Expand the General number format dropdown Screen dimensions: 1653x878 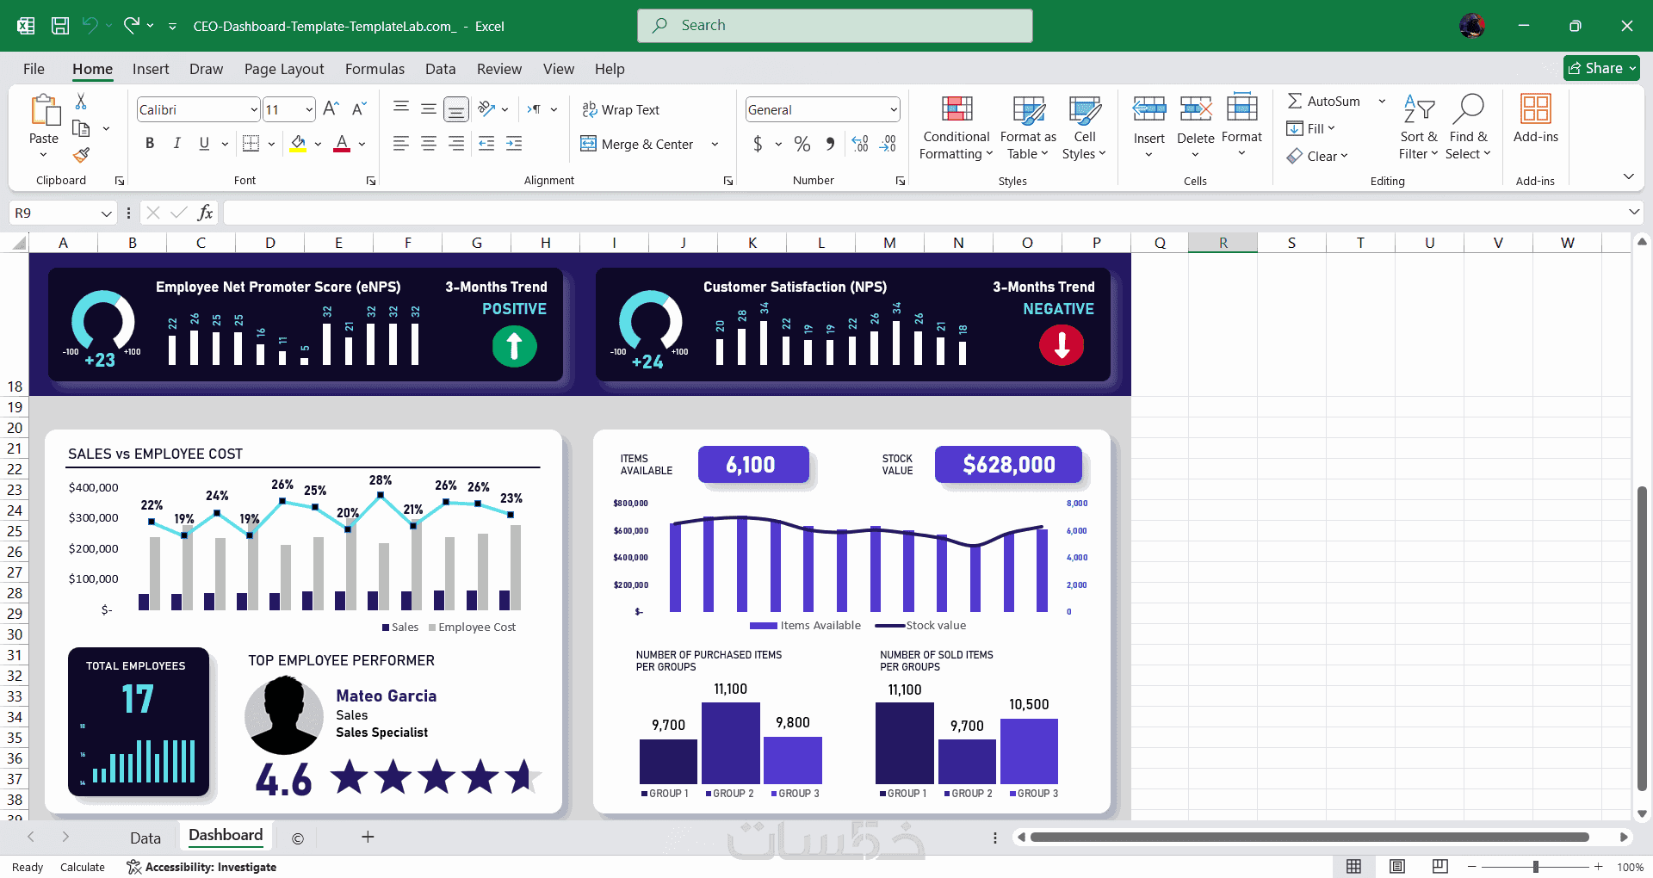[x=894, y=109]
